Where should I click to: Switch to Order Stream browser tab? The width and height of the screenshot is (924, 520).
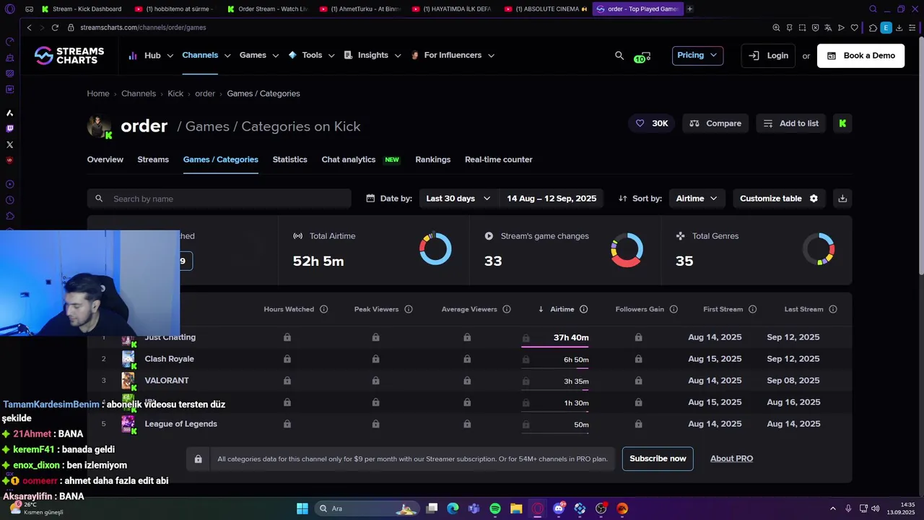click(x=267, y=9)
